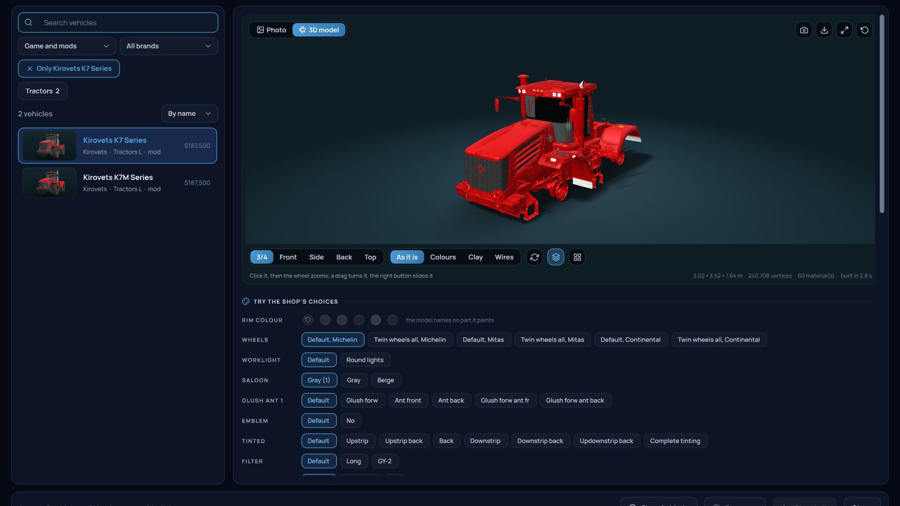The image size is (900, 506).
Task: Select the Top camera view
Action: click(x=370, y=257)
